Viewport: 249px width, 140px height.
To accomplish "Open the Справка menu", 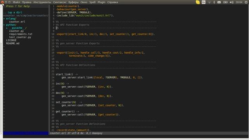I will click(x=112, y=2).
